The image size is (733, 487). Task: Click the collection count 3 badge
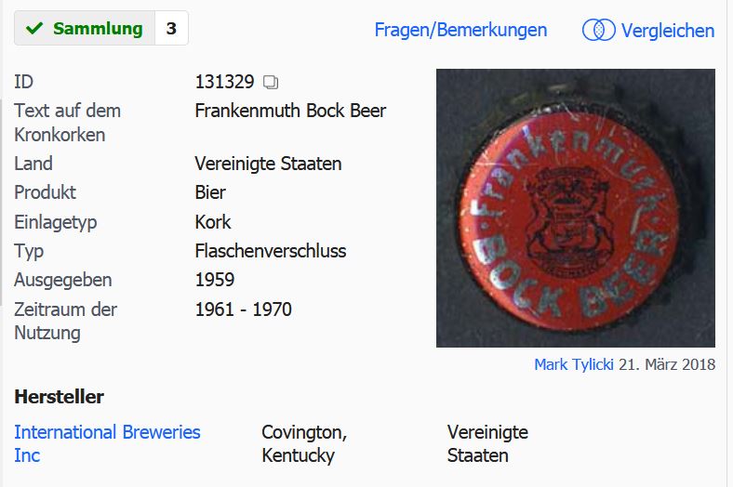coord(171,29)
